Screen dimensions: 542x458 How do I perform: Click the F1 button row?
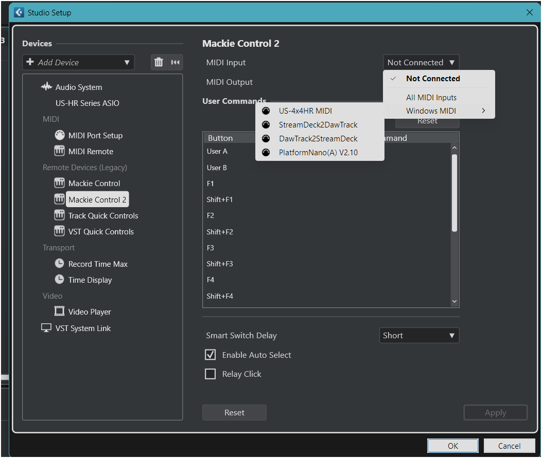pos(327,184)
